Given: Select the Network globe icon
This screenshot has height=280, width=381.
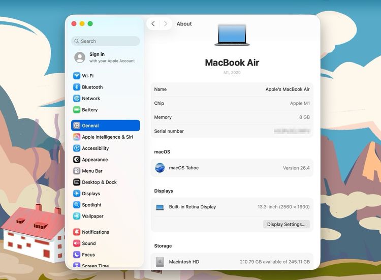Looking at the screenshot, I should click(77, 99).
